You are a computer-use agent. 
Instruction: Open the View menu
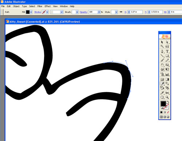(x=55, y=6)
